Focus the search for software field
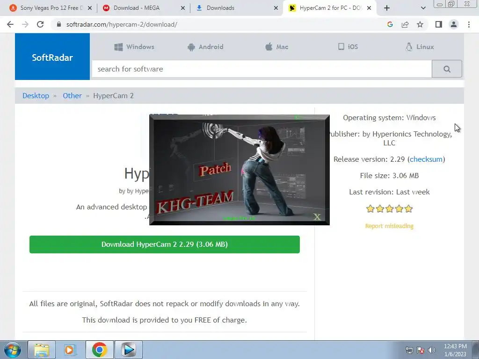 point(262,69)
